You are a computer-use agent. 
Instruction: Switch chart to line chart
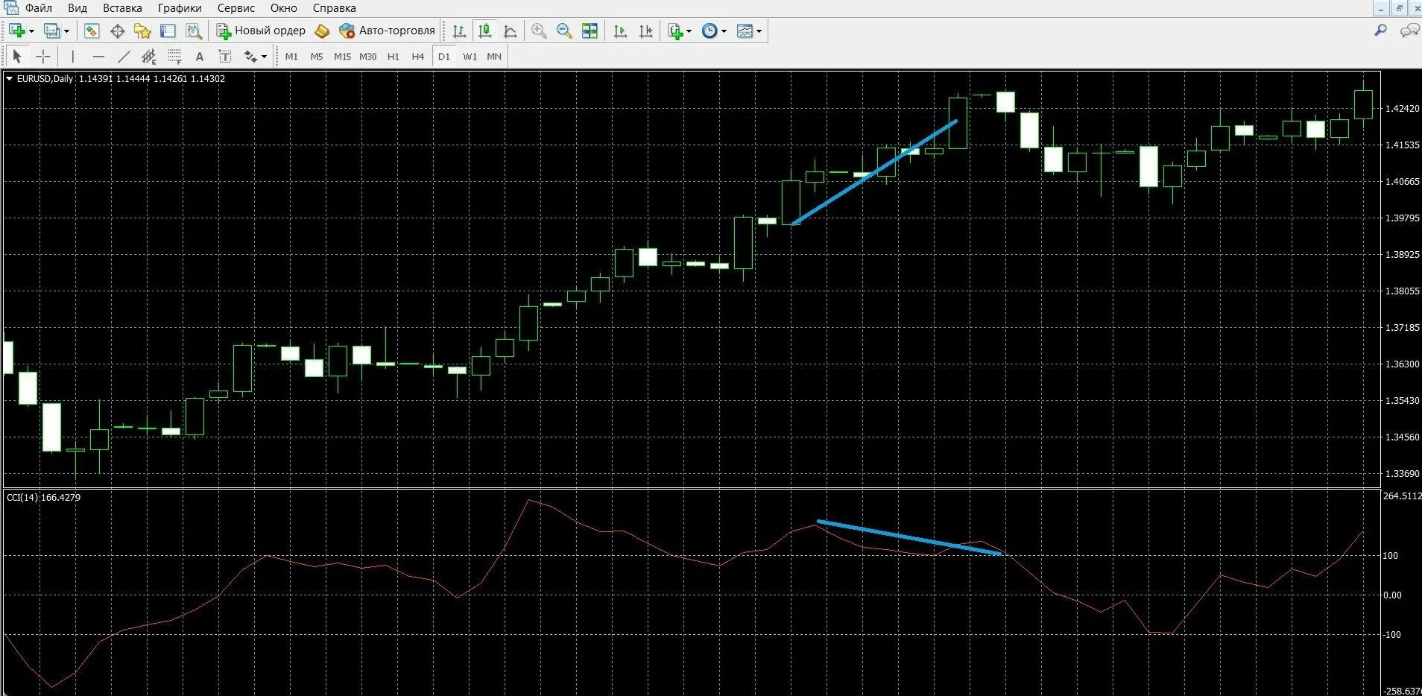(x=511, y=31)
